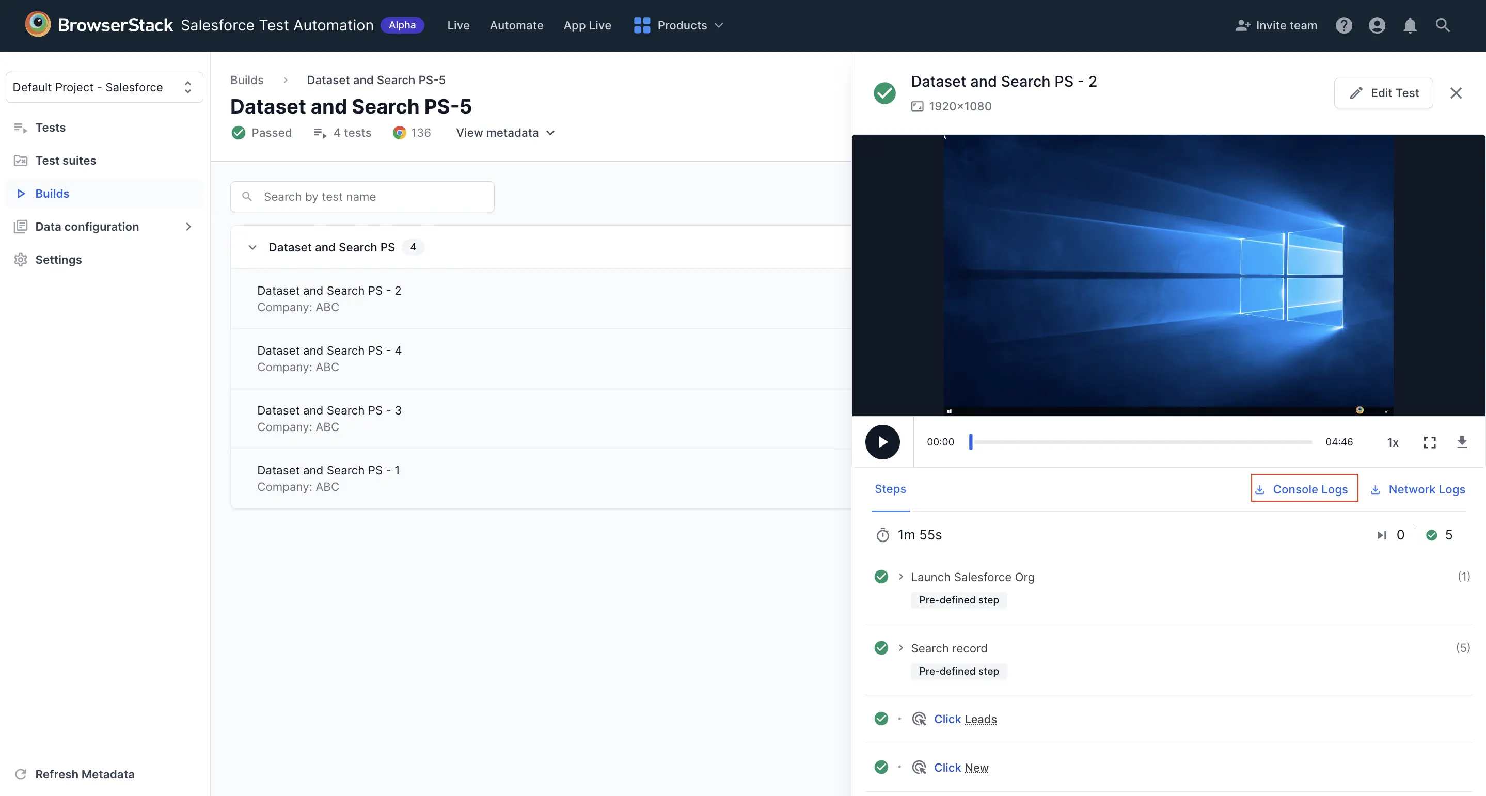Open notifications bell icon
The height and width of the screenshot is (796, 1486).
pos(1410,25)
